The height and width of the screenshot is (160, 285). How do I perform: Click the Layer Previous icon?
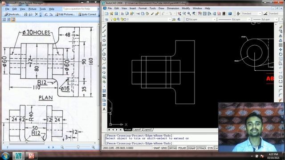[x=179, y=19]
